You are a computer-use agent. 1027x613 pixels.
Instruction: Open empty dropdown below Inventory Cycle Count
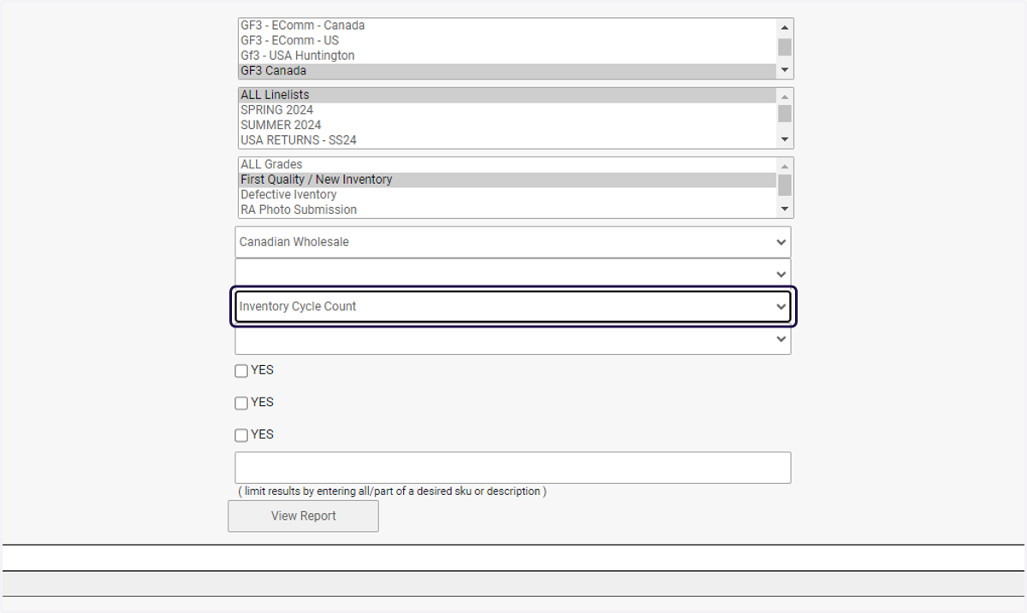(513, 339)
